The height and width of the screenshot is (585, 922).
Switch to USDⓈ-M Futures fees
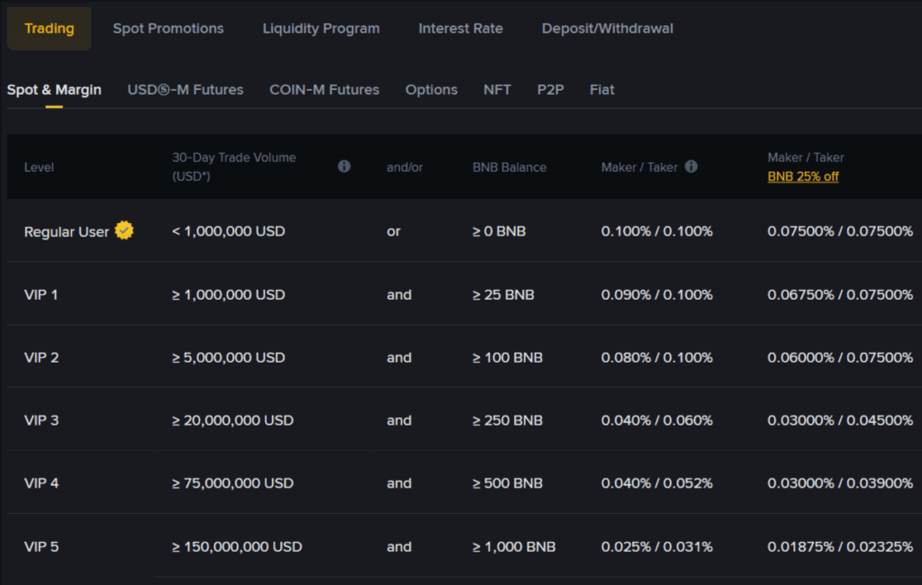[x=185, y=89]
